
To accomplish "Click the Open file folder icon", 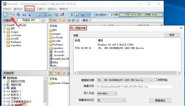I will tap(10, 15).
